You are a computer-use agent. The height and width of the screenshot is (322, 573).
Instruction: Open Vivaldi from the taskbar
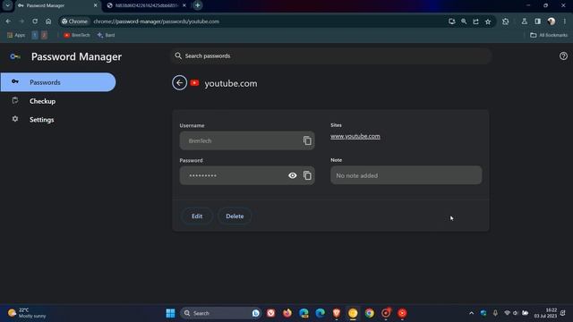click(270, 313)
